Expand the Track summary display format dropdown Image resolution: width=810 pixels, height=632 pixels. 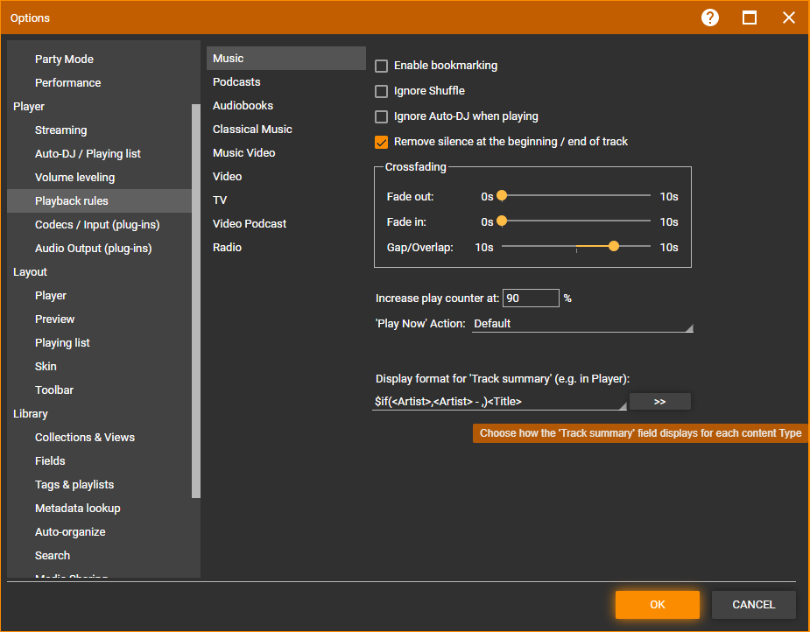coord(623,403)
